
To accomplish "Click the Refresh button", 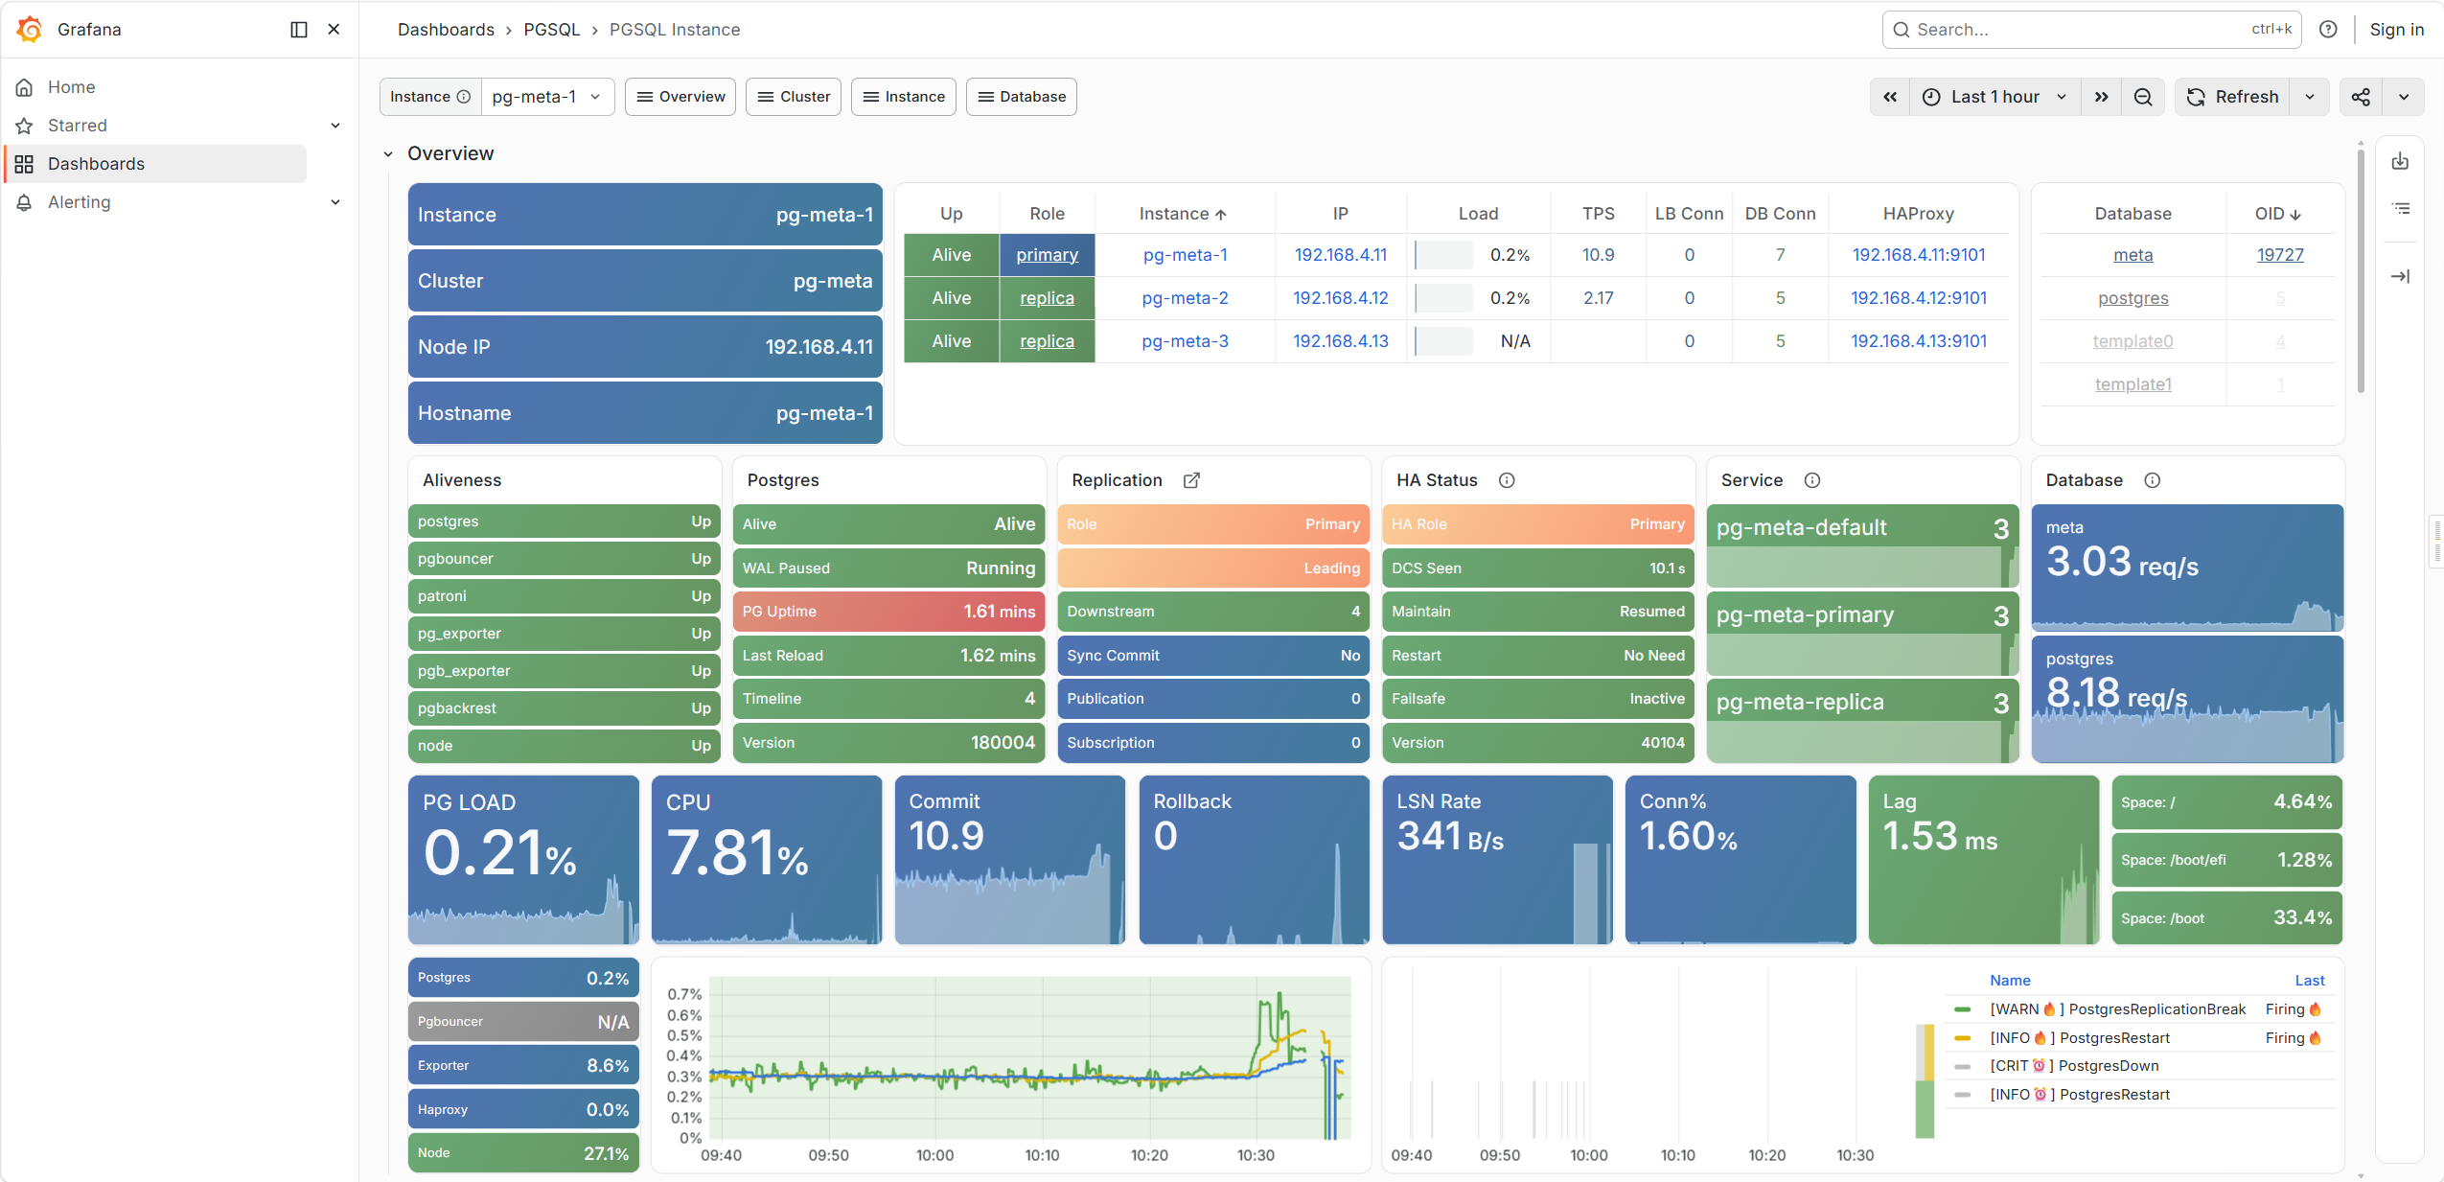I will coord(2232,97).
